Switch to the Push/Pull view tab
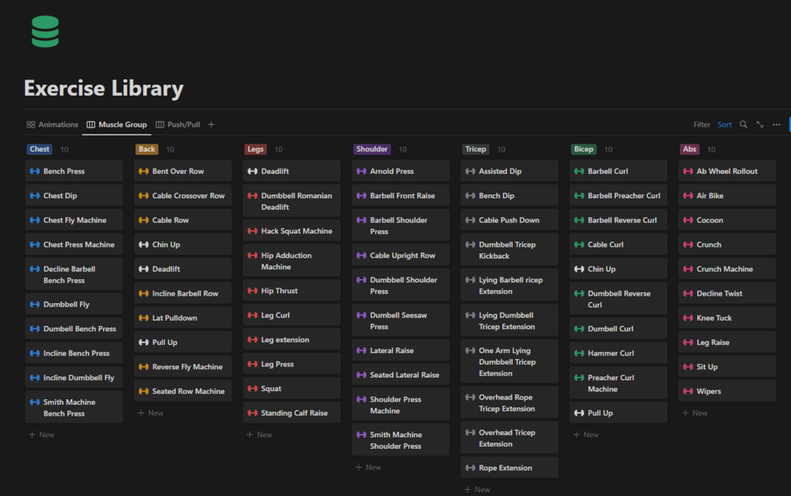The width and height of the screenshot is (791, 496). (x=178, y=124)
